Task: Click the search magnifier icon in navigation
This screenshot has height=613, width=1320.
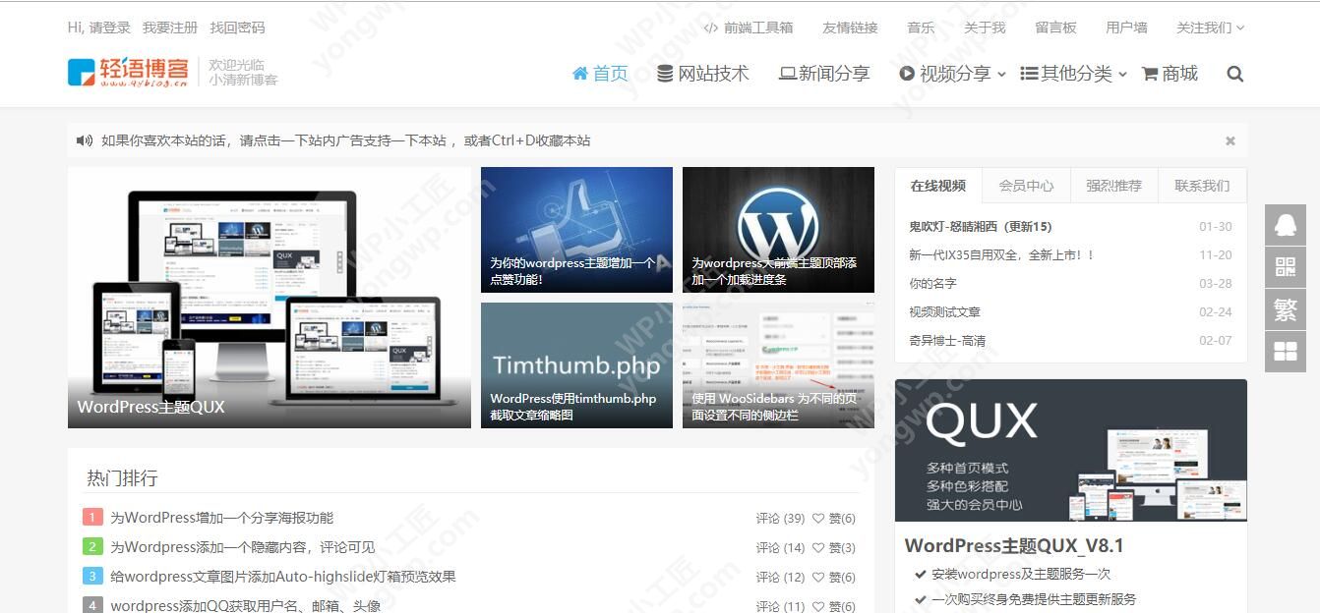Action: tap(1235, 74)
